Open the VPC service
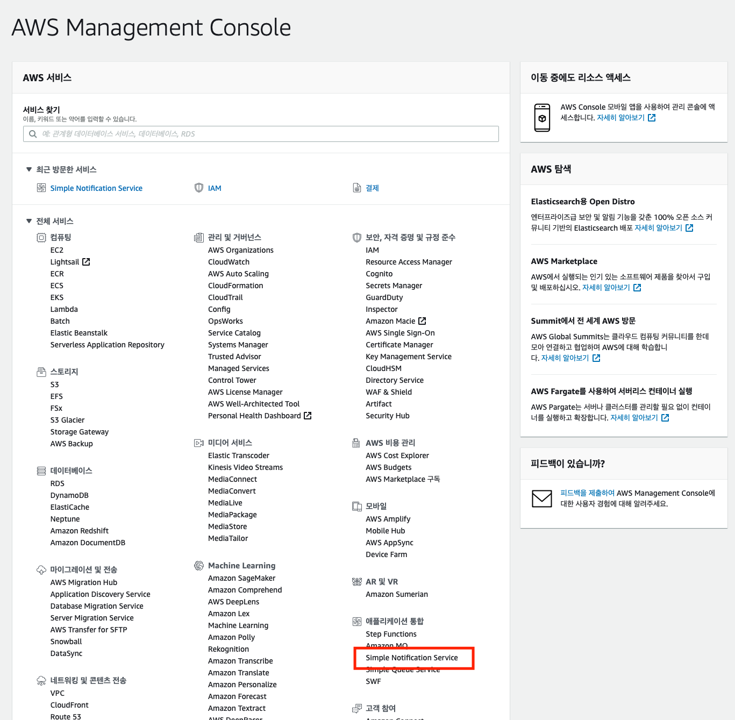The width and height of the screenshot is (735, 720). [57, 693]
